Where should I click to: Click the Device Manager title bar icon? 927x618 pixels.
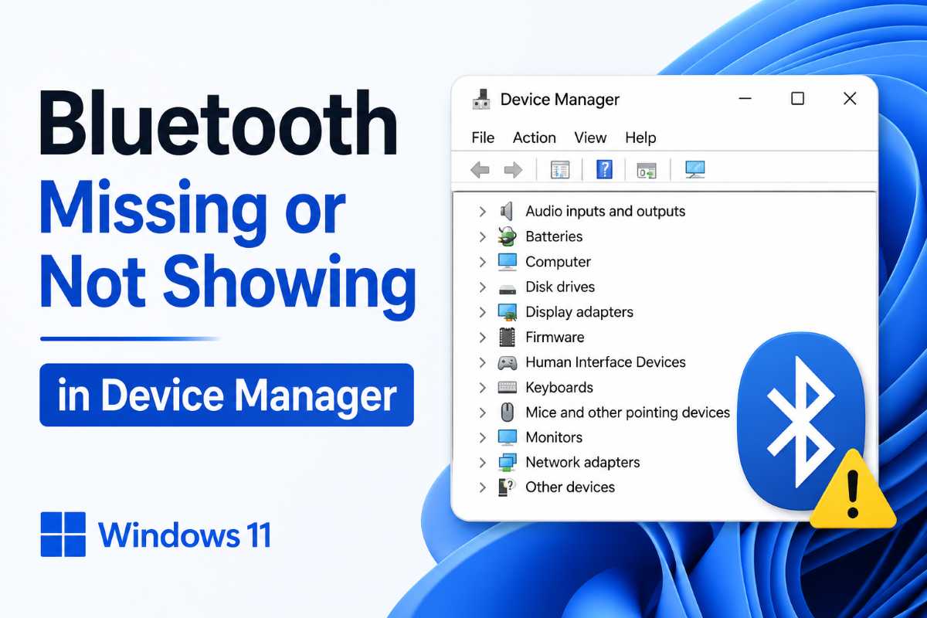[x=483, y=100]
